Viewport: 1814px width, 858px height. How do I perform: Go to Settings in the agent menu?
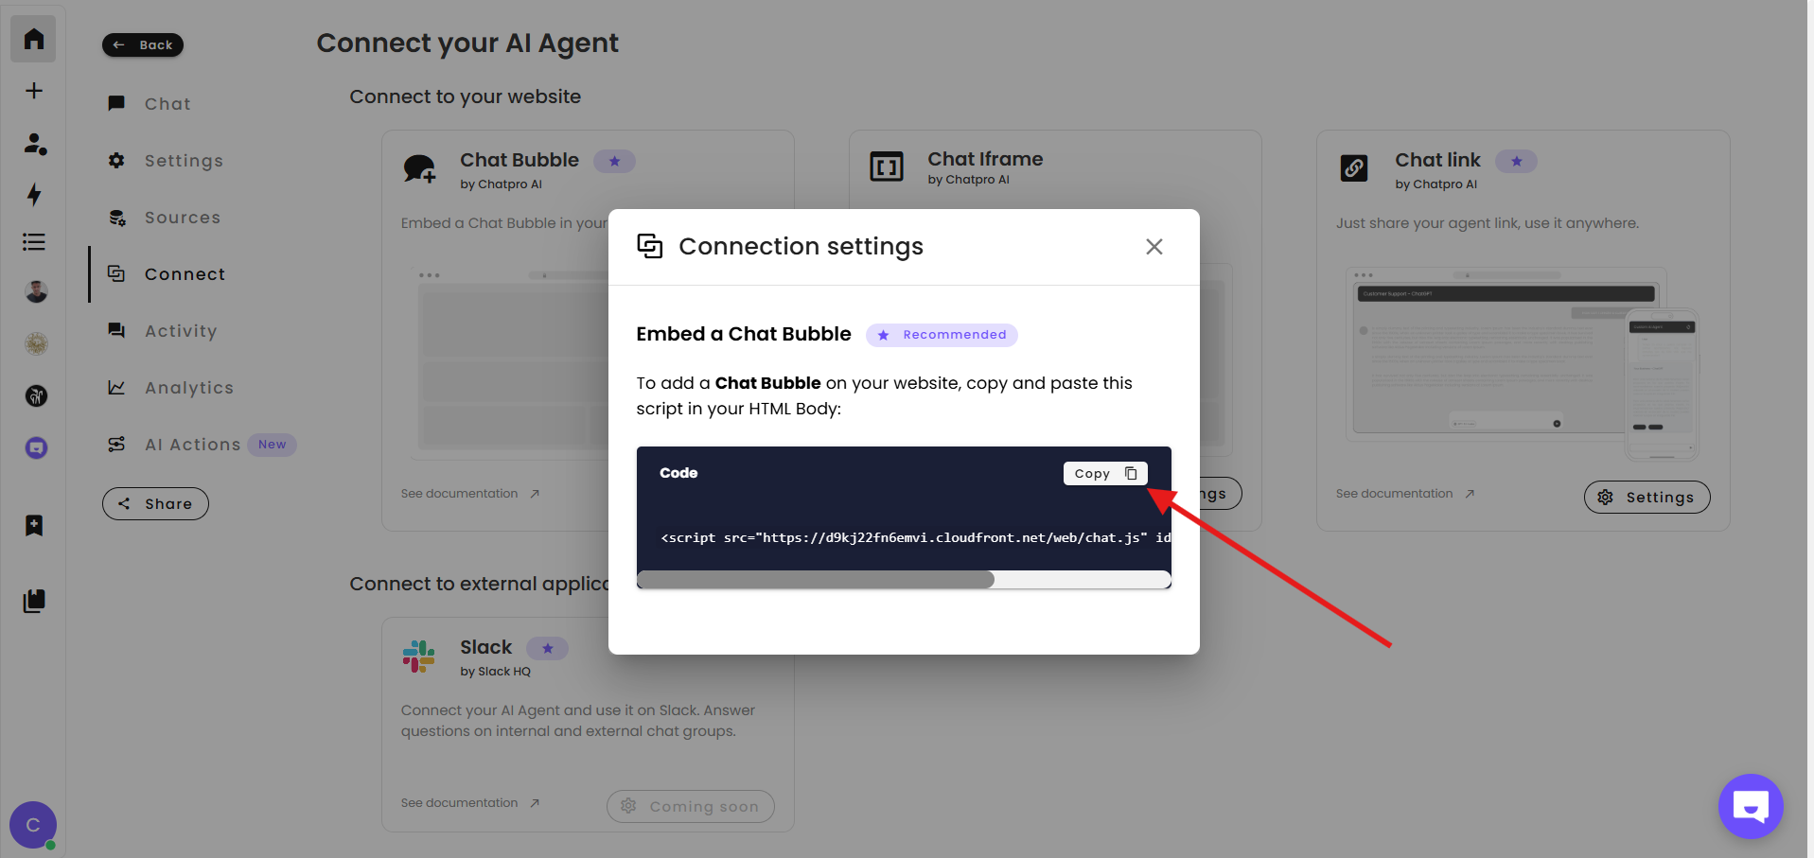point(184,161)
